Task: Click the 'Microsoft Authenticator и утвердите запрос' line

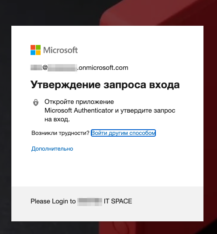Action: click(x=110, y=110)
